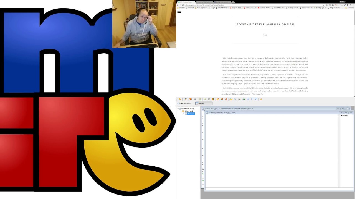Switch to #4crules switchbar button
355x199 pixels.
(x=204, y=103)
